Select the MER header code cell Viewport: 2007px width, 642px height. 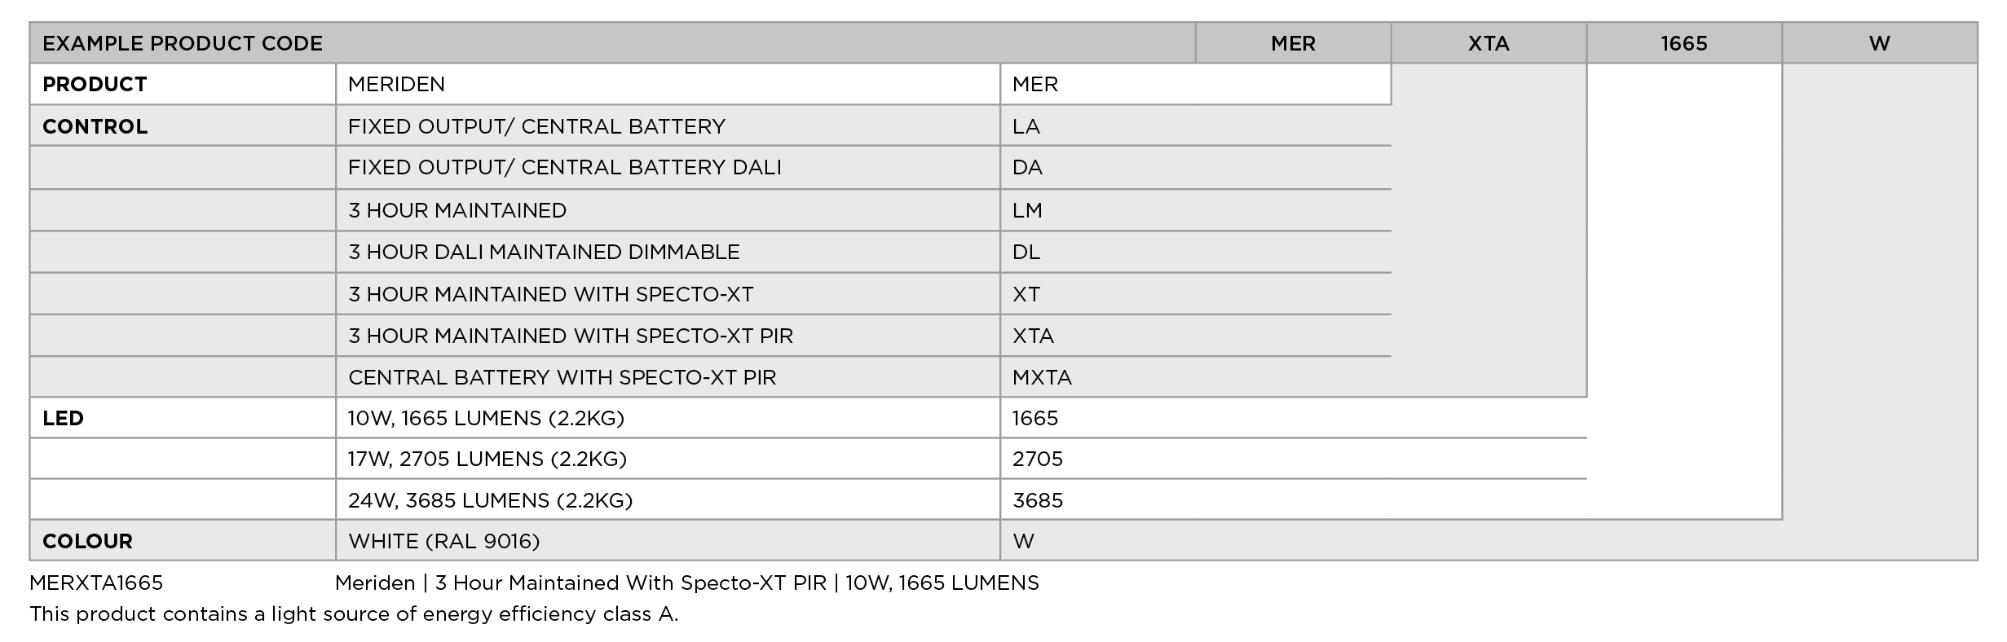1293,43
